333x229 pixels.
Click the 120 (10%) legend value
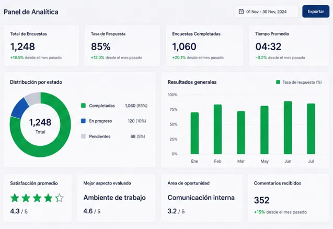pos(137,121)
